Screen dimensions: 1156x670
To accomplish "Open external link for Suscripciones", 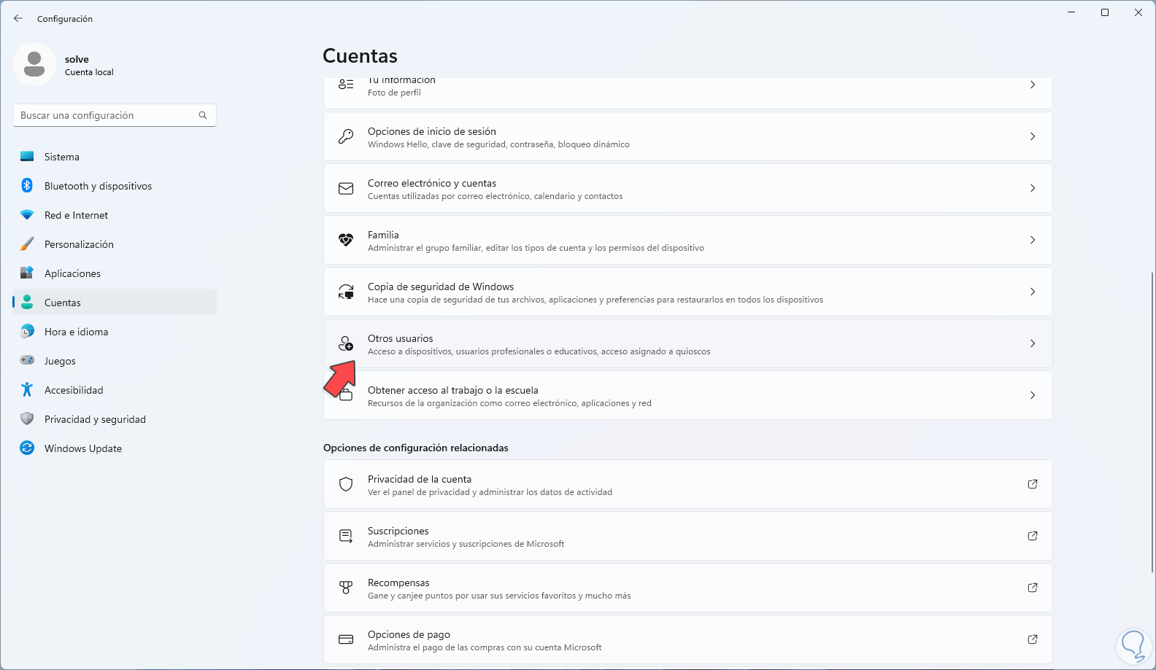I will [x=1033, y=536].
